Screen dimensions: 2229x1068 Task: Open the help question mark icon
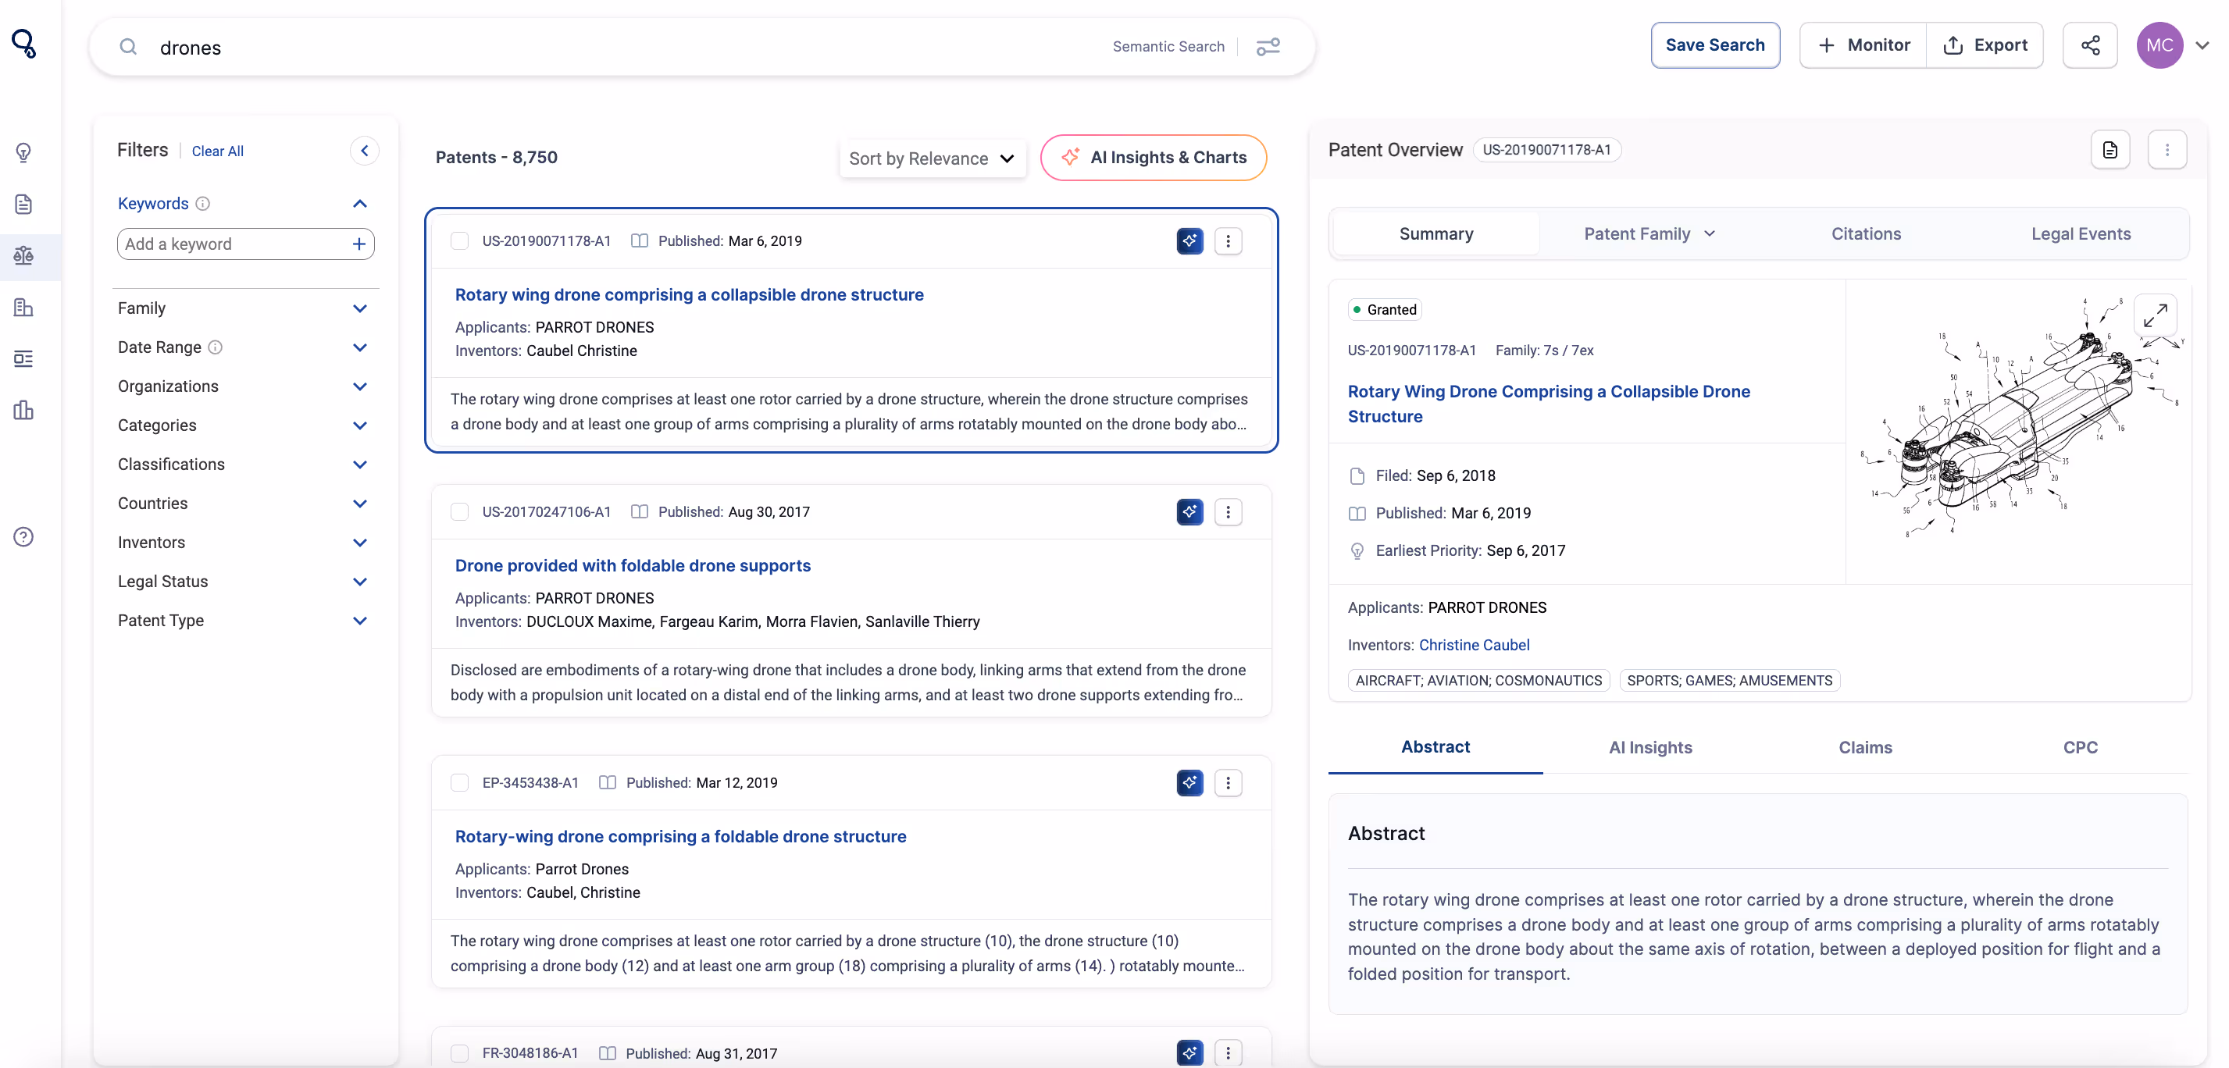[23, 537]
